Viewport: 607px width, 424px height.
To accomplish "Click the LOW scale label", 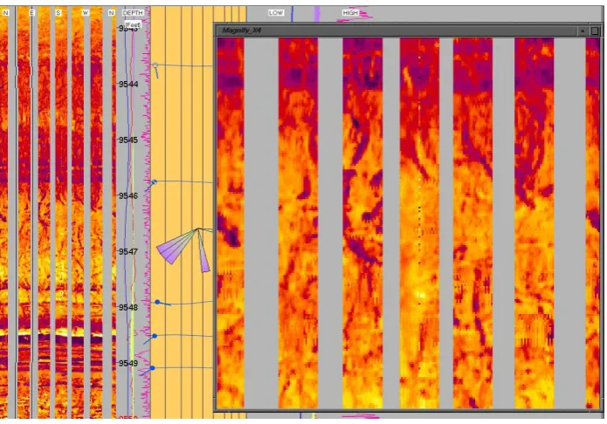I will click(276, 13).
